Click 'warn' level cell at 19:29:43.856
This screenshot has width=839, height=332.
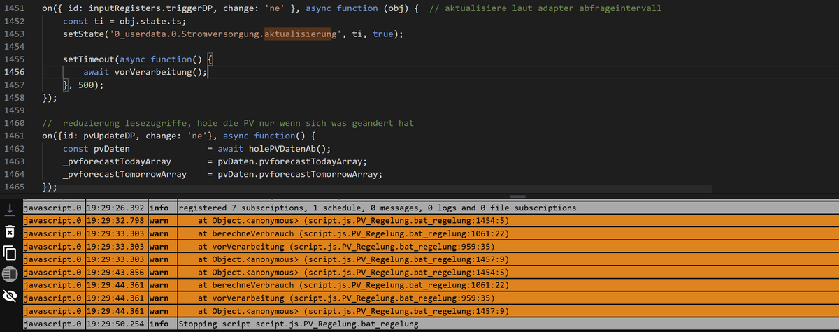[x=162, y=272]
